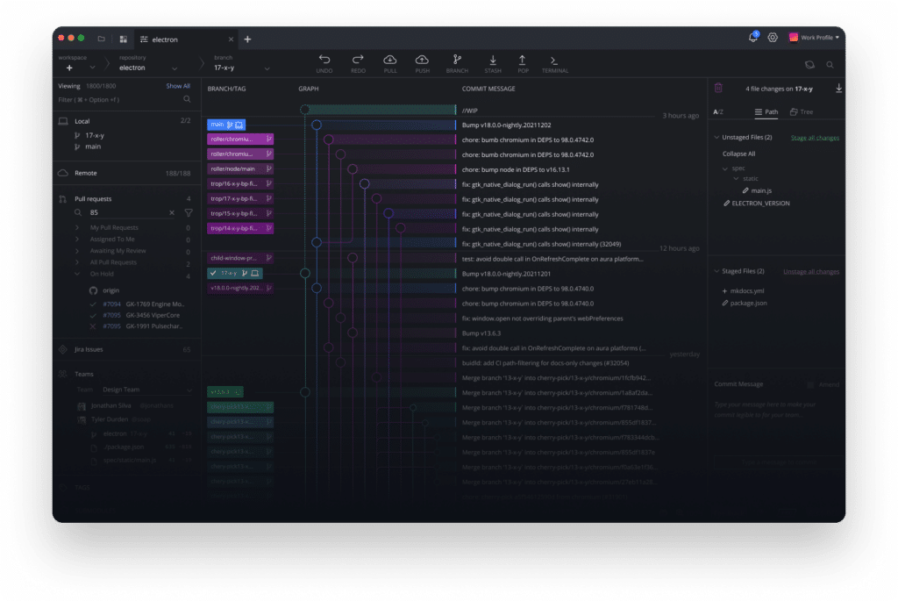Select staged file package.json
898x601 pixels.
pos(748,303)
